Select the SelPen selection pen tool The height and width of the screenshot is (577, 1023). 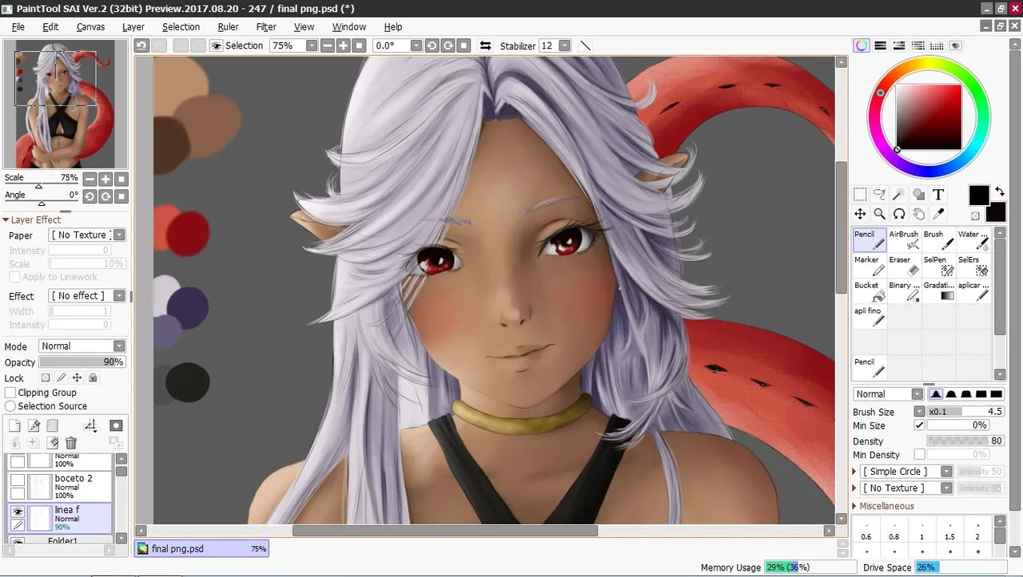(x=938, y=266)
